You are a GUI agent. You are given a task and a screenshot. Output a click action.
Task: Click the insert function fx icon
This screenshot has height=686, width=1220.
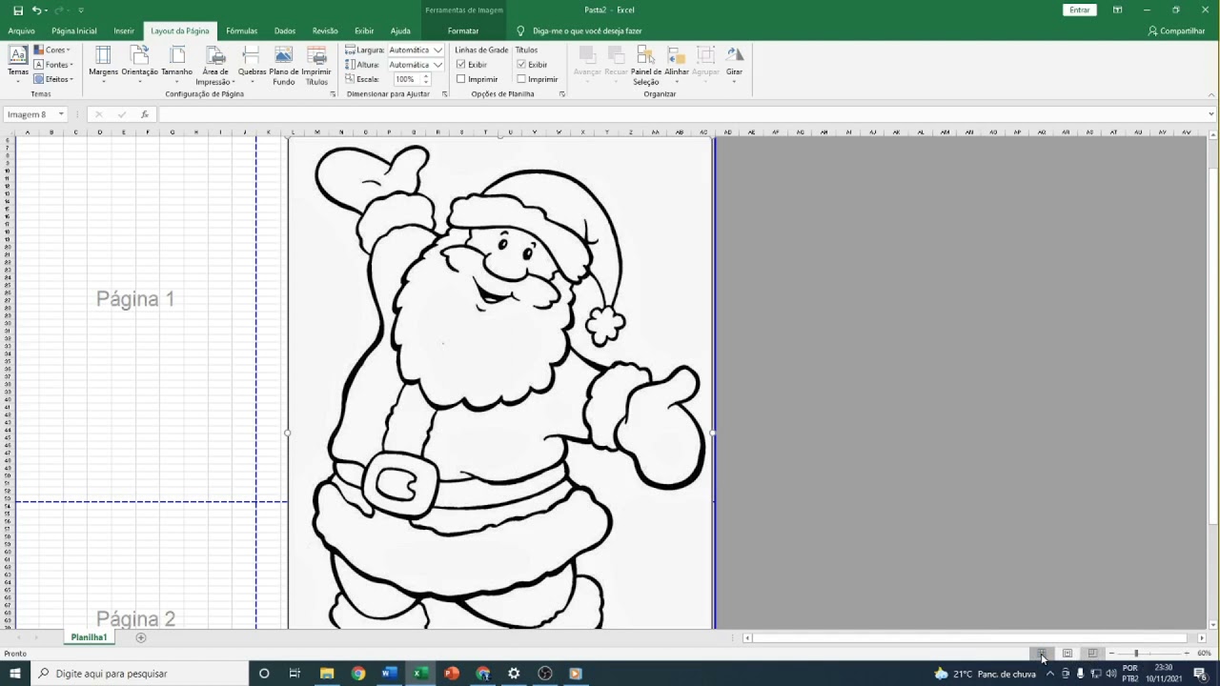145,114
